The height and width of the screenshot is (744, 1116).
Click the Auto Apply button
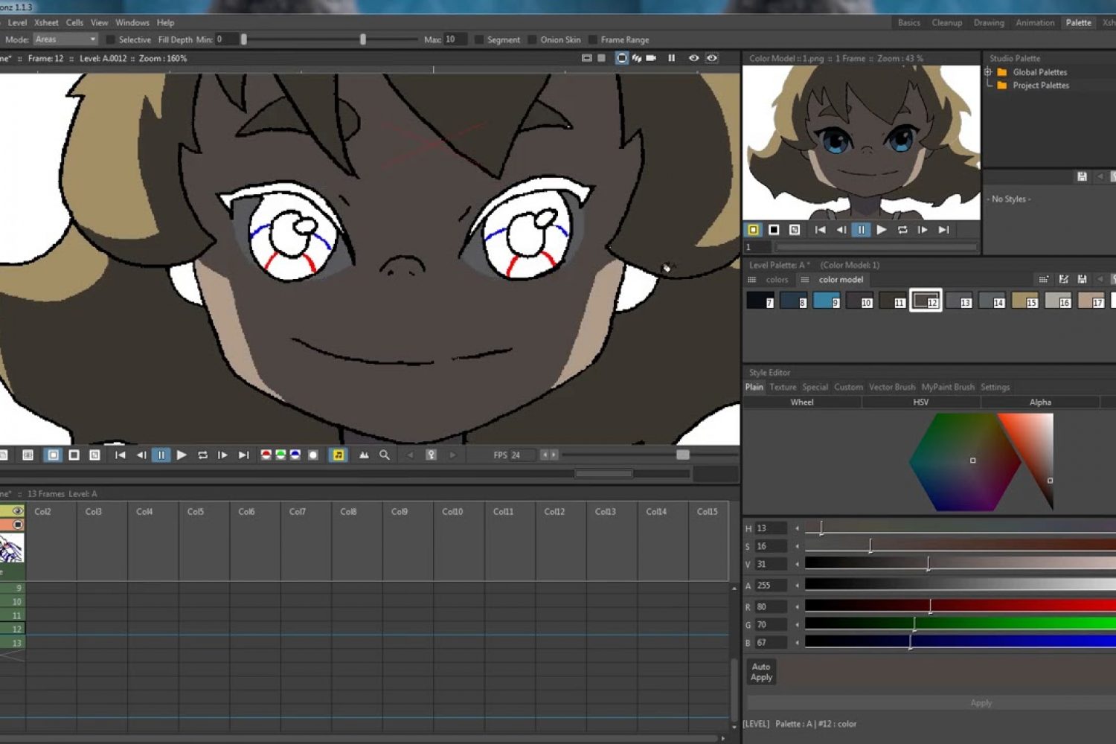click(x=761, y=673)
